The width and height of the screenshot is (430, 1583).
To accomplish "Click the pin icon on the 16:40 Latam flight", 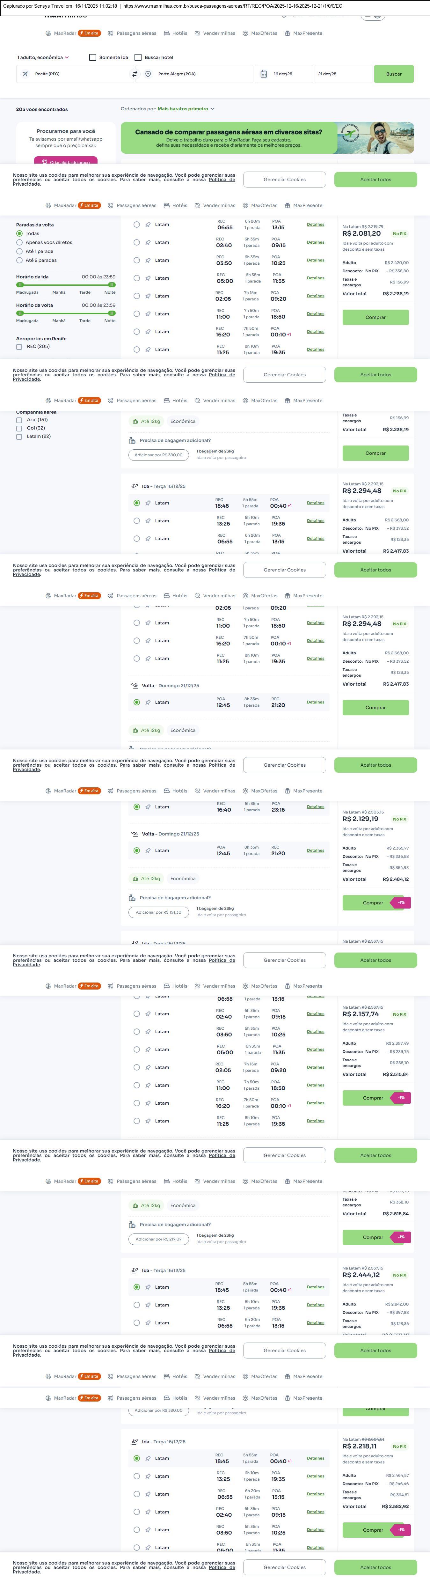I will (148, 807).
